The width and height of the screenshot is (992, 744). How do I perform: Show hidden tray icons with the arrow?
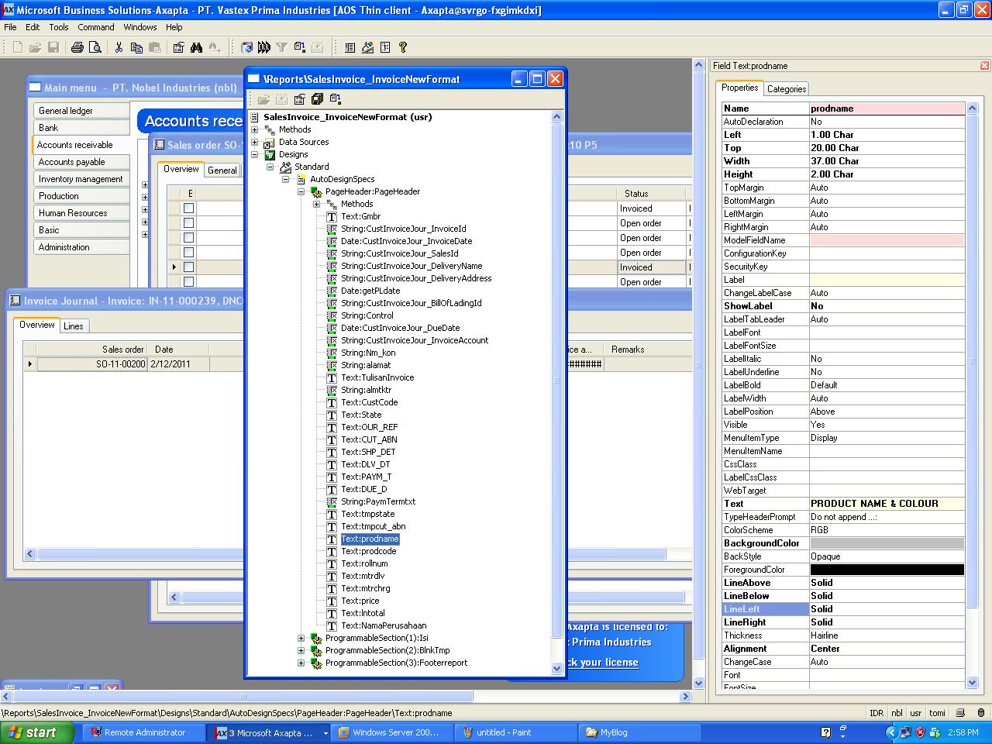(891, 732)
